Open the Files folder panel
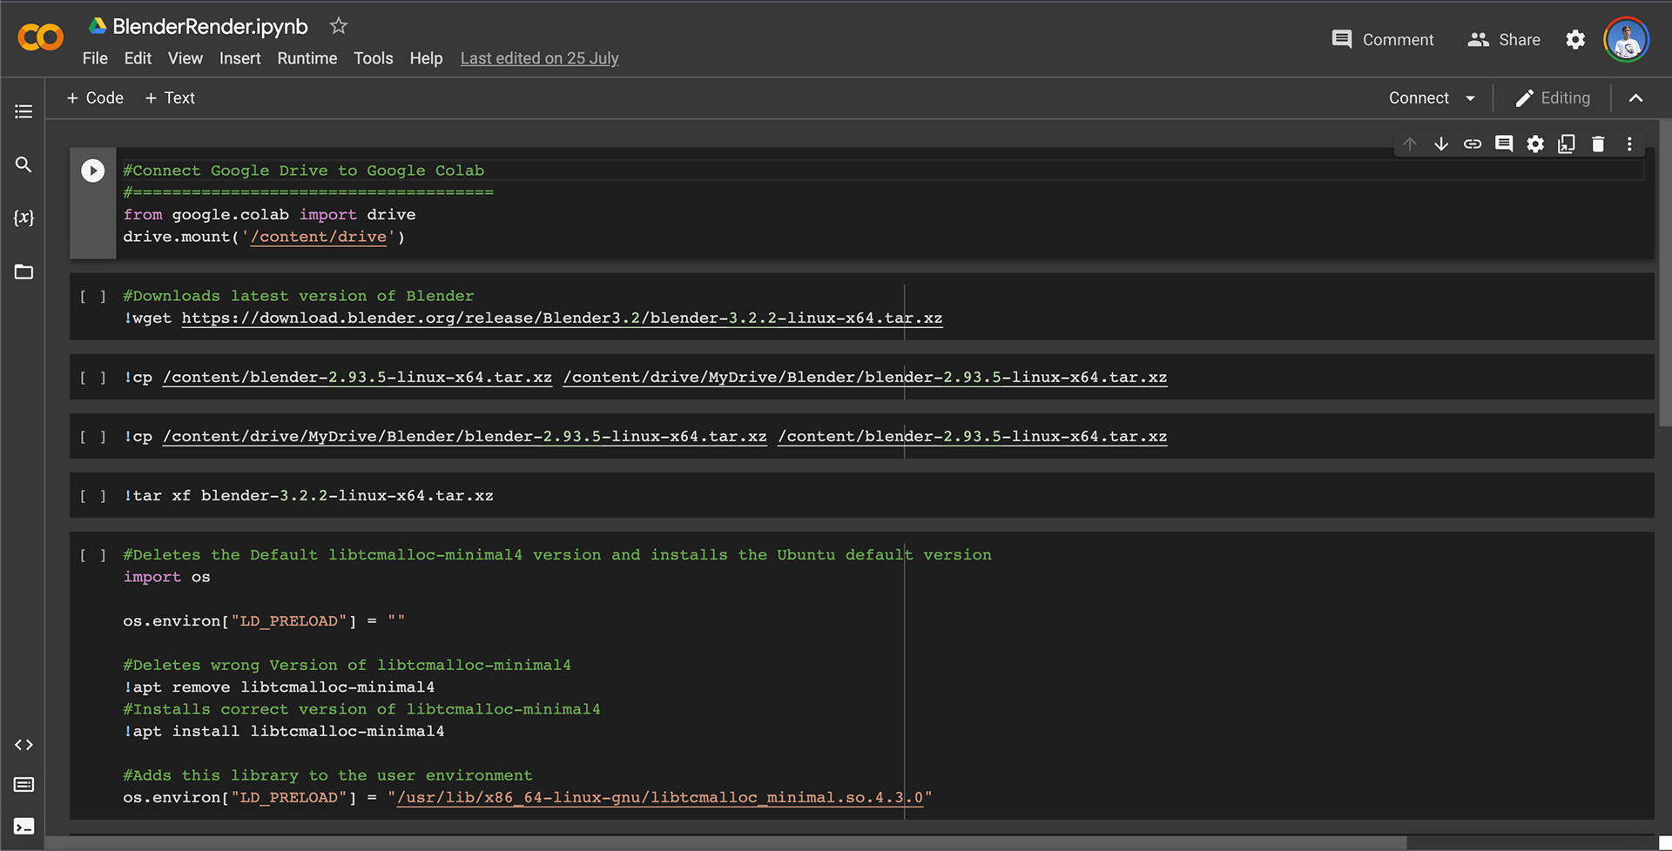The height and width of the screenshot is (851, 1672). pos(24,272)
